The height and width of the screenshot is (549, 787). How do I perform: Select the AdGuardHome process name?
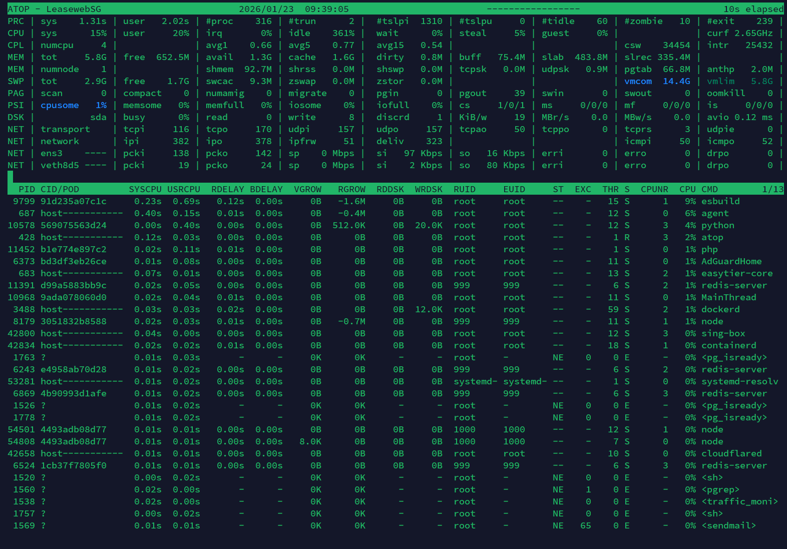[x=731, y=261]
